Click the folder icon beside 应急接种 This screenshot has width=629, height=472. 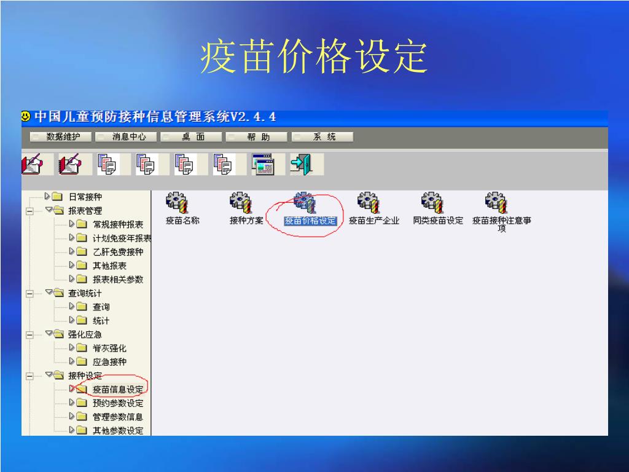click(82, 361)
